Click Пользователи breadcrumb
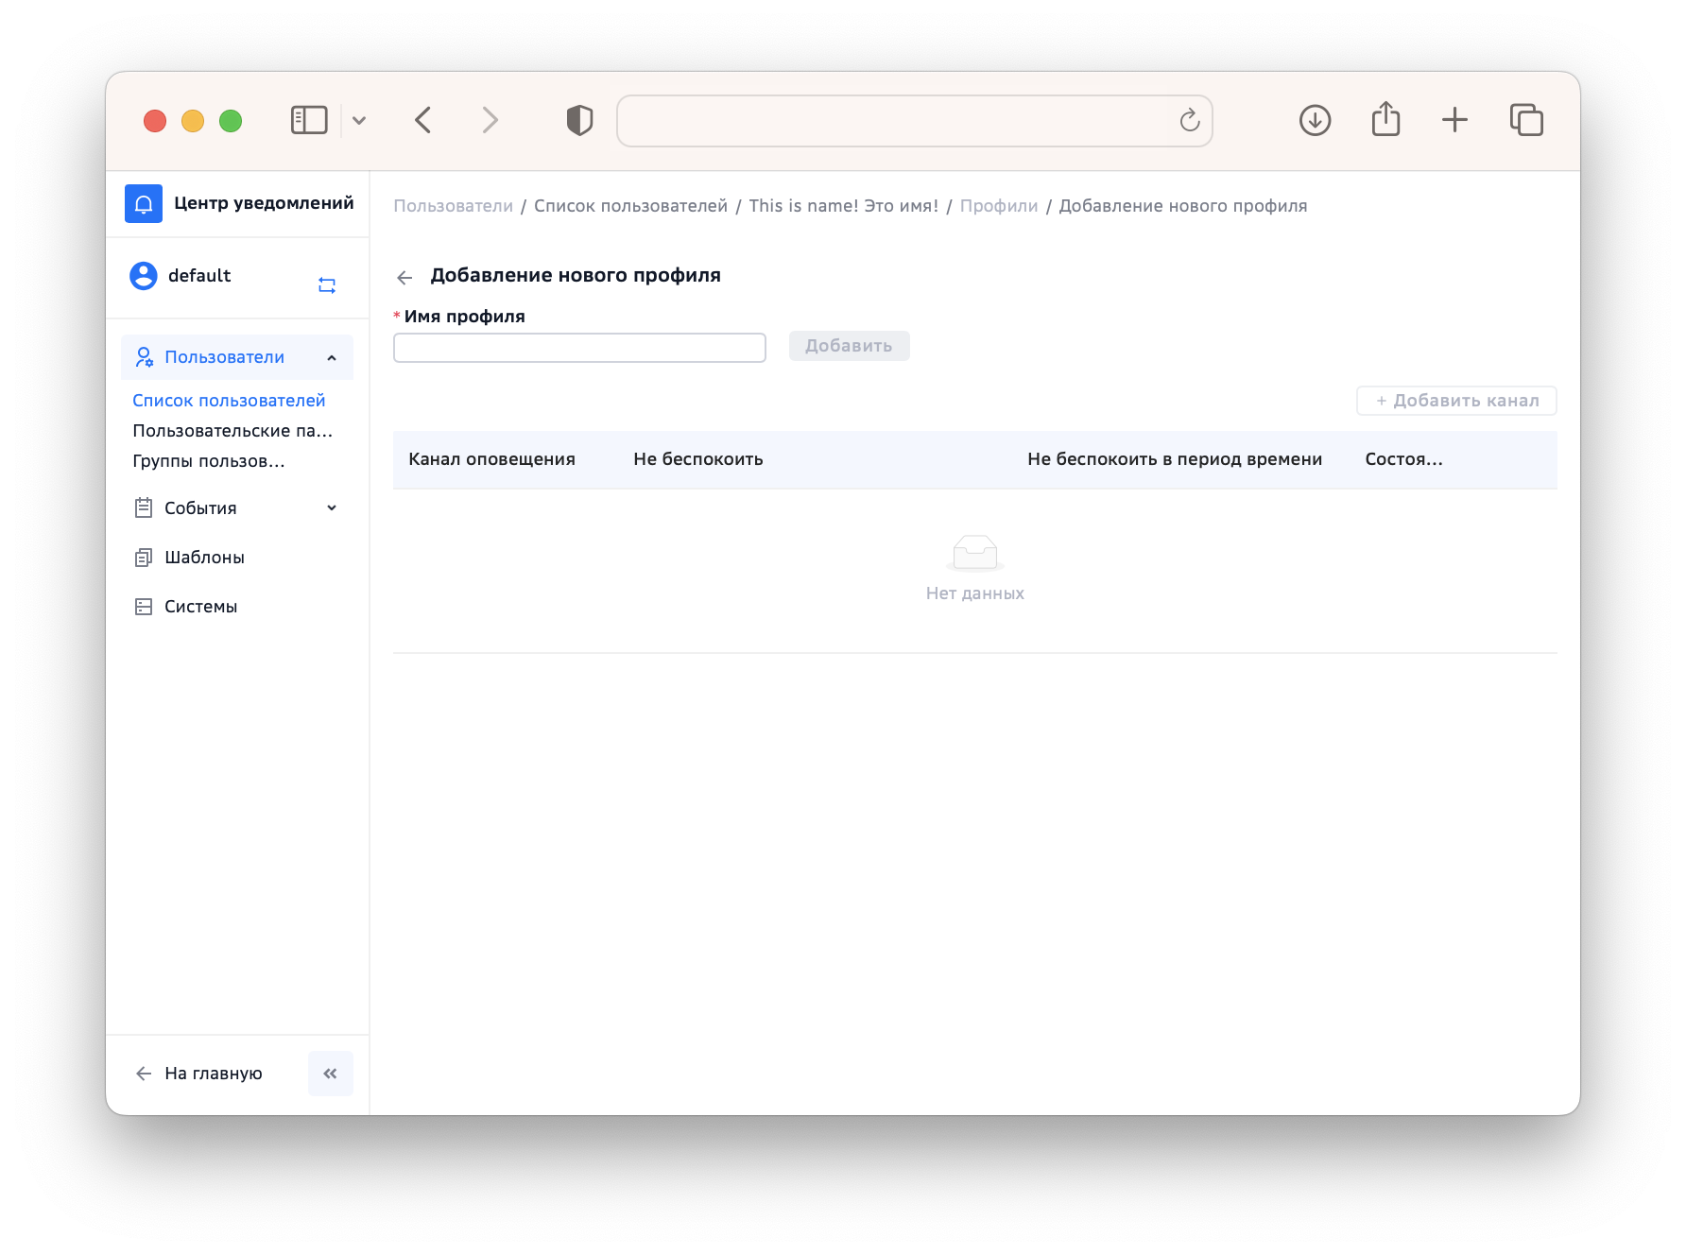 pyautogui.click(x=454, y=206)
